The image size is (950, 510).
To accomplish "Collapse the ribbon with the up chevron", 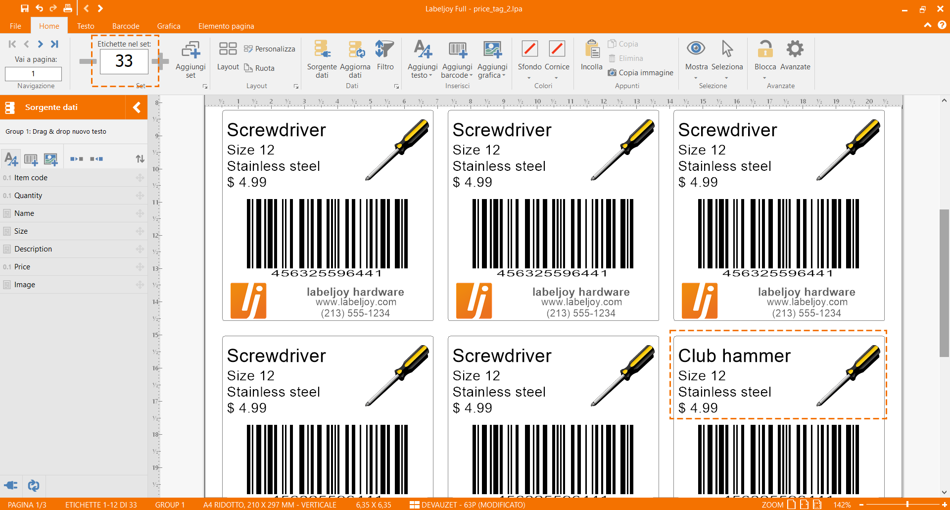I will click(928, 25).
